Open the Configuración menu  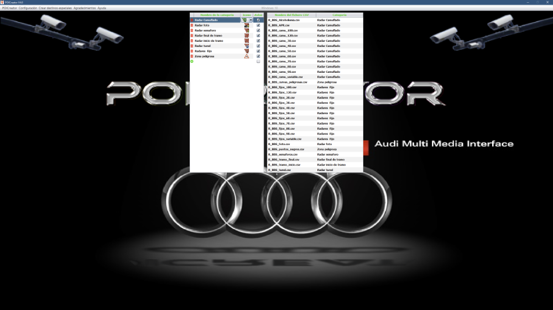(x=28, y=8)
